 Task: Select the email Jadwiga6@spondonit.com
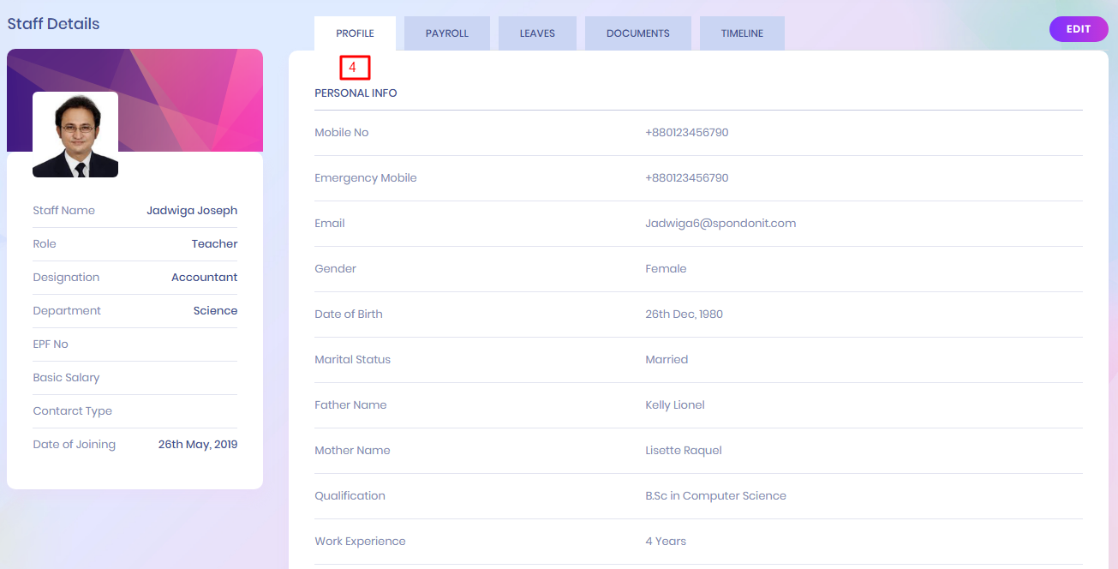click(x=720, y=224)
